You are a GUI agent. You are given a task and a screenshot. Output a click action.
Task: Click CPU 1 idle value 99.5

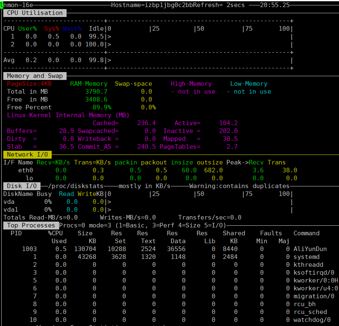(x=96, y=36)
